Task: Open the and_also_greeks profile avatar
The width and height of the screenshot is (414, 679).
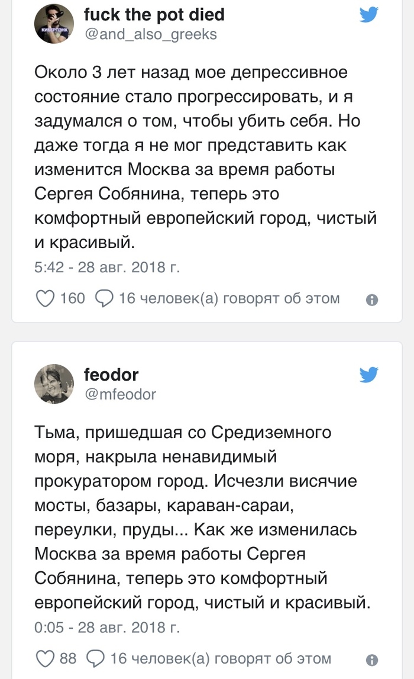Action: pyautogui.click(x=54, y=24)
